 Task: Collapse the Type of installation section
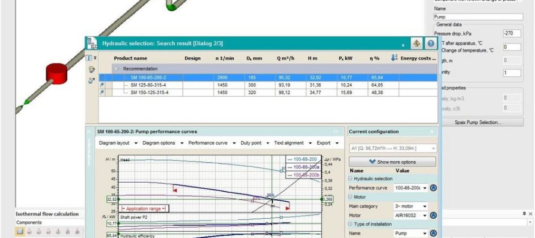[x=351, y=224]
